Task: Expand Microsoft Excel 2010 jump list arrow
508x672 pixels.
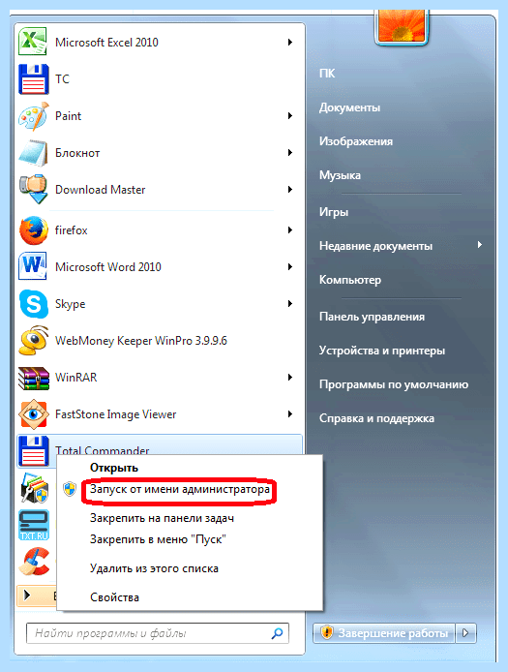Action: pyautogui.click(x=290, y=42)
